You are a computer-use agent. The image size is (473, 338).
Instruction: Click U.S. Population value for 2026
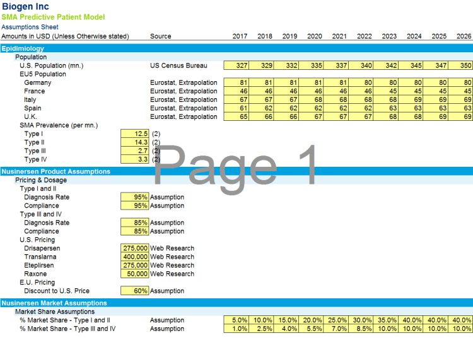click(461, 65)
